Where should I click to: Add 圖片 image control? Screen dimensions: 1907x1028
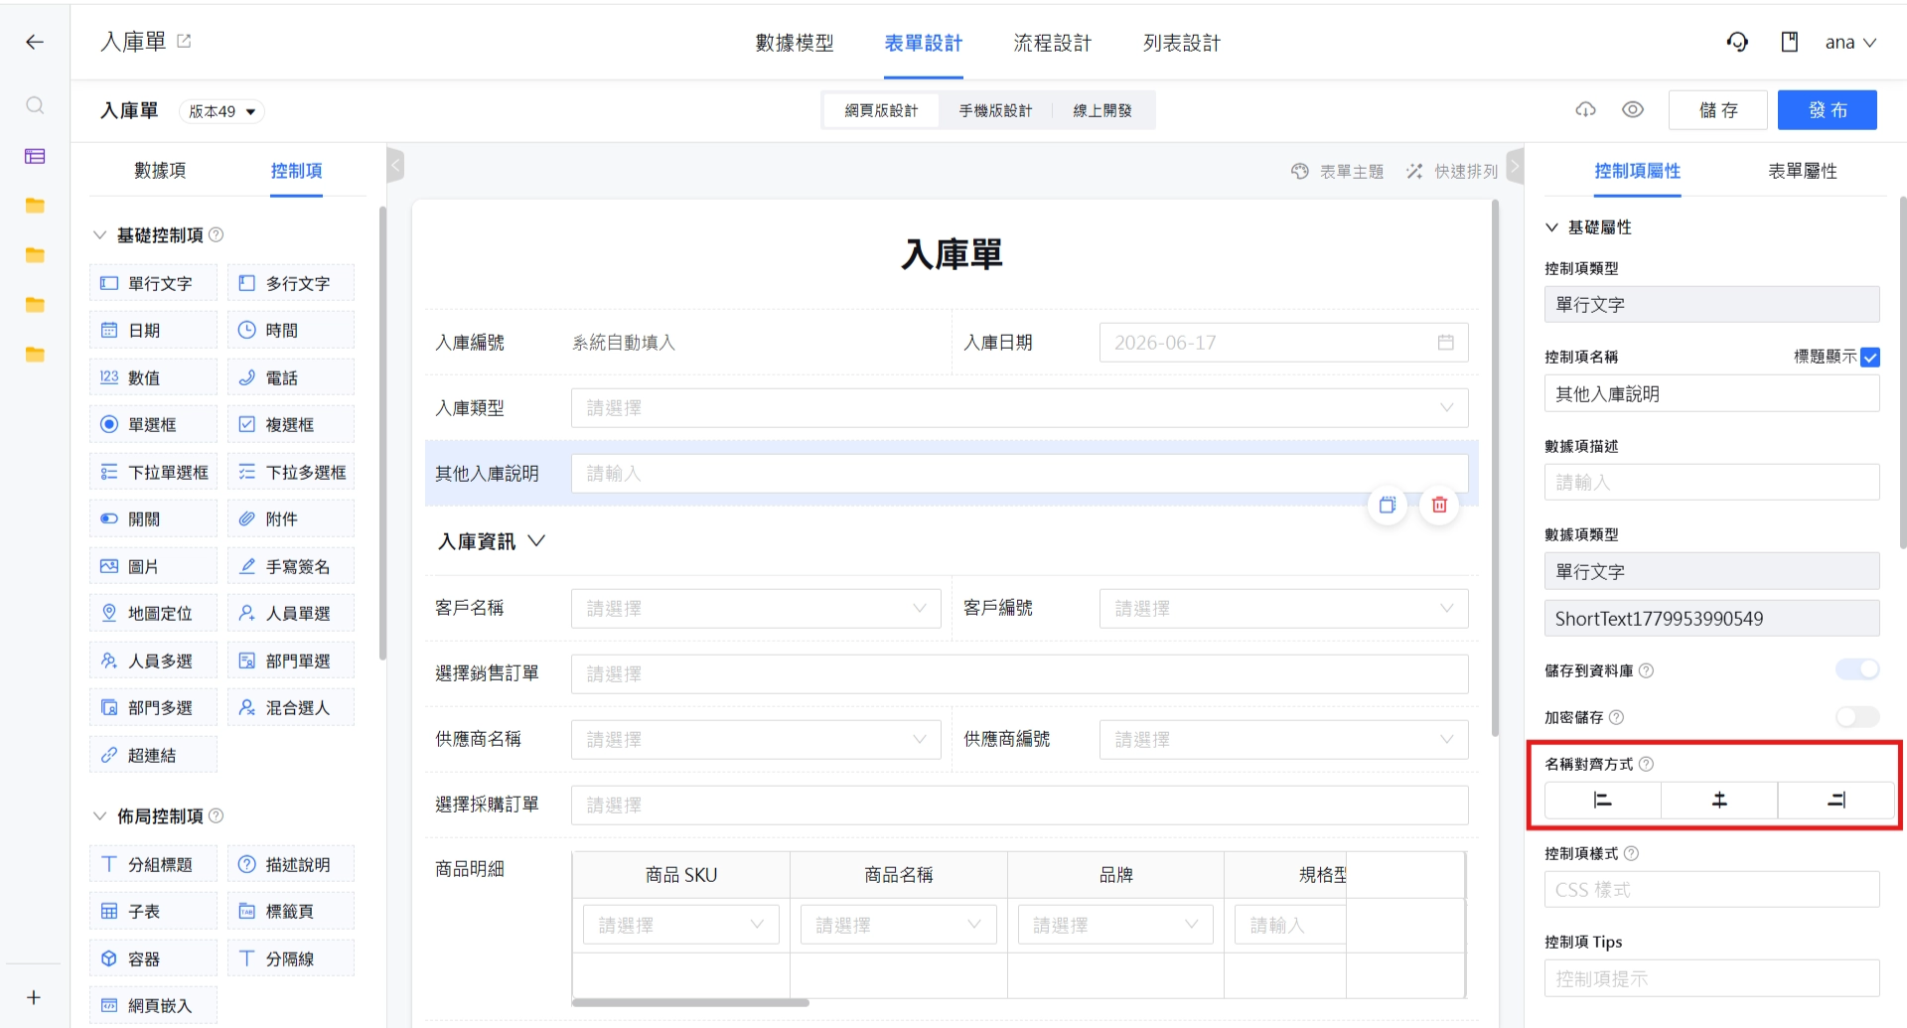pos(153,566)
